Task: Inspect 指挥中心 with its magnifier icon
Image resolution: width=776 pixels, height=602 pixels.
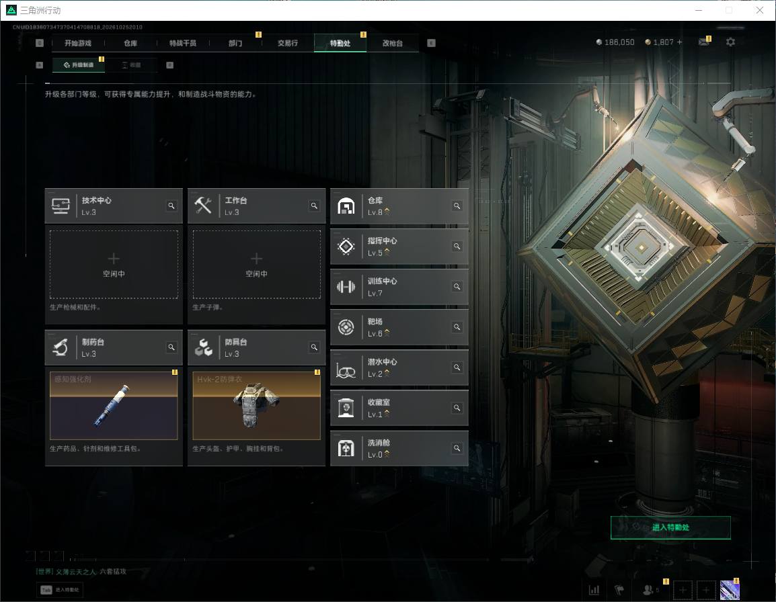Action: pyautogui.click(x=457, y=247)
